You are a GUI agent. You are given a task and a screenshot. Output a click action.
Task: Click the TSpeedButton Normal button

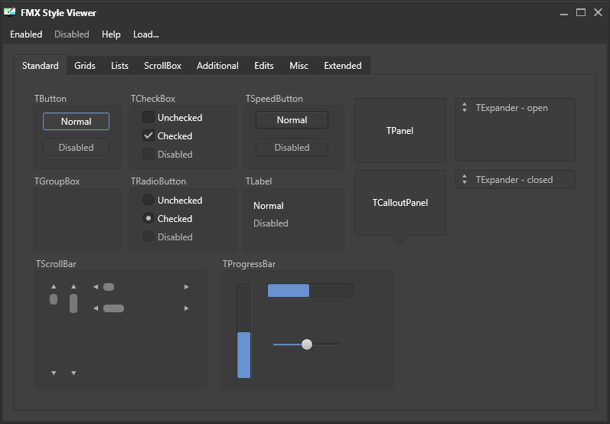pos(292,120)
